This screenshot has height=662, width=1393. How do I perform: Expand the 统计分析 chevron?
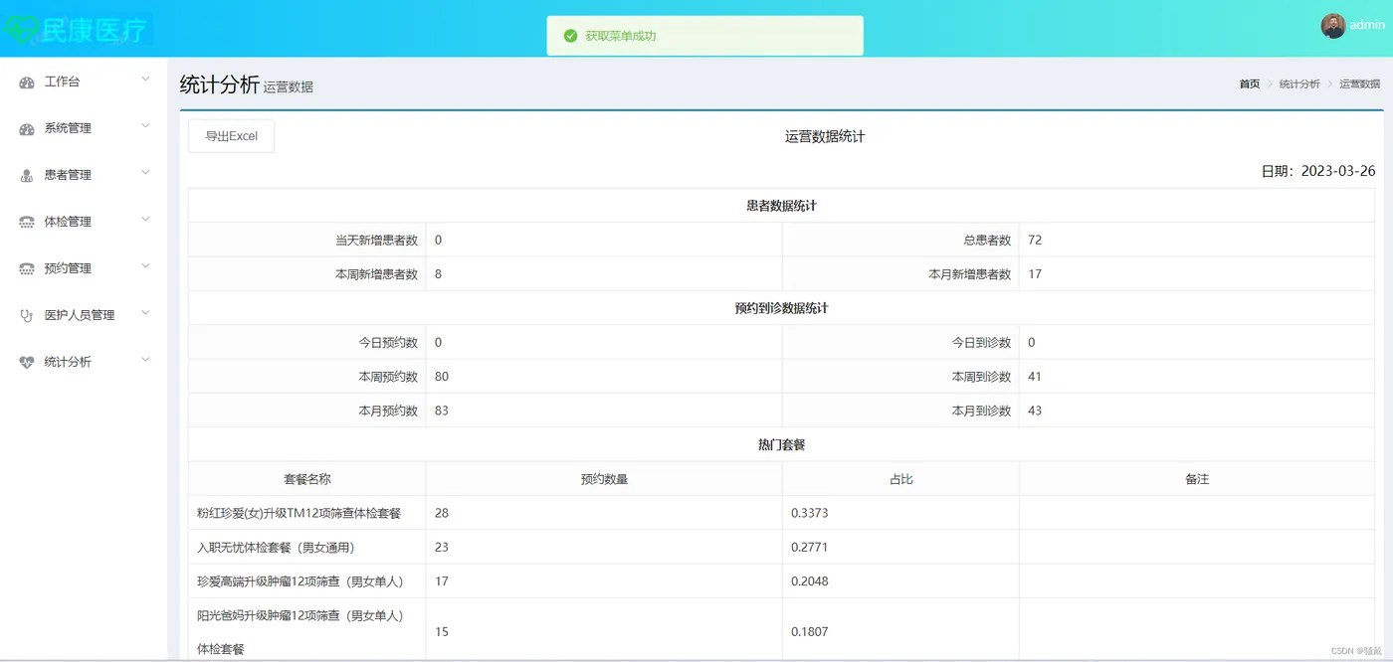pos(145,360)
